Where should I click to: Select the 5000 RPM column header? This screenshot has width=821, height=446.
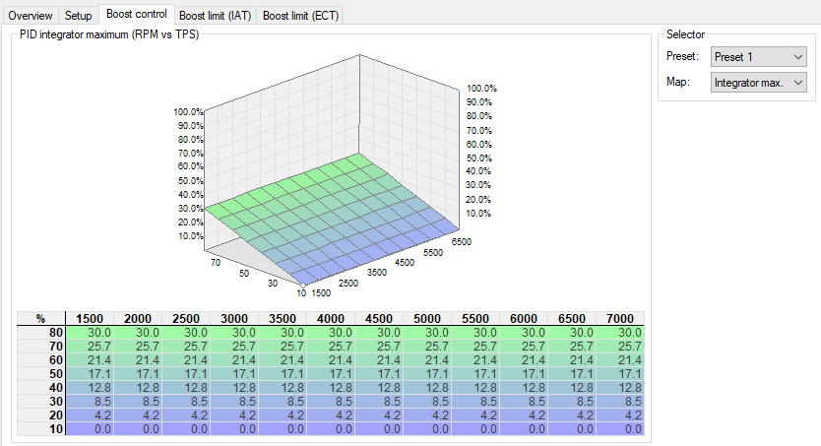click(x=426, y=318)
